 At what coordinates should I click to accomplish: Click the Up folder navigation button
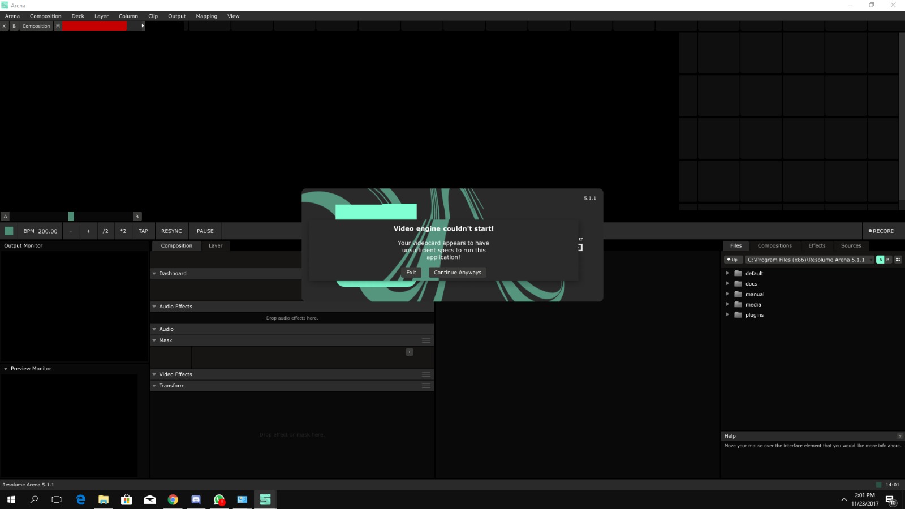(x=732, y=260)
